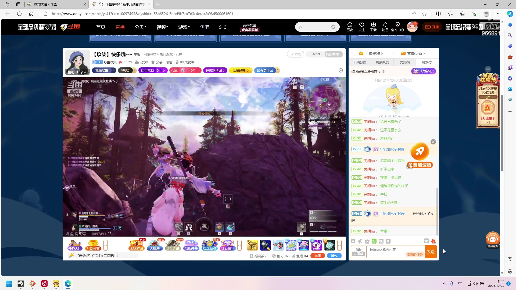Image resolution: width=516 pixels, height=290 pixels.
Task: Open the 关注 follow icon in header
Action: [361, 27]
